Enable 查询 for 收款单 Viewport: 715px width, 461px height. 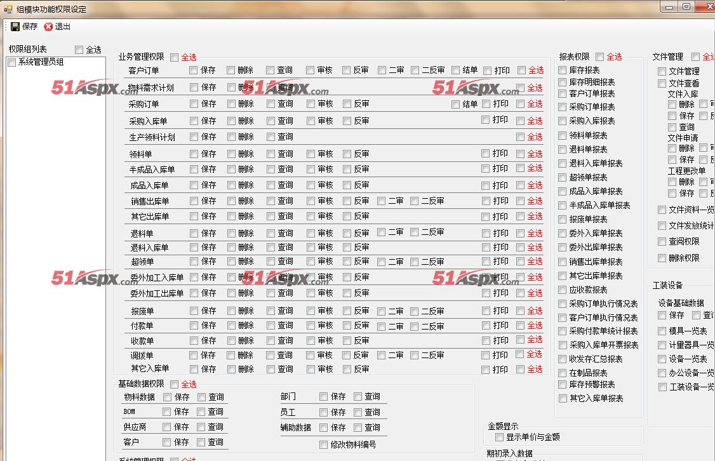coord(271,340)
